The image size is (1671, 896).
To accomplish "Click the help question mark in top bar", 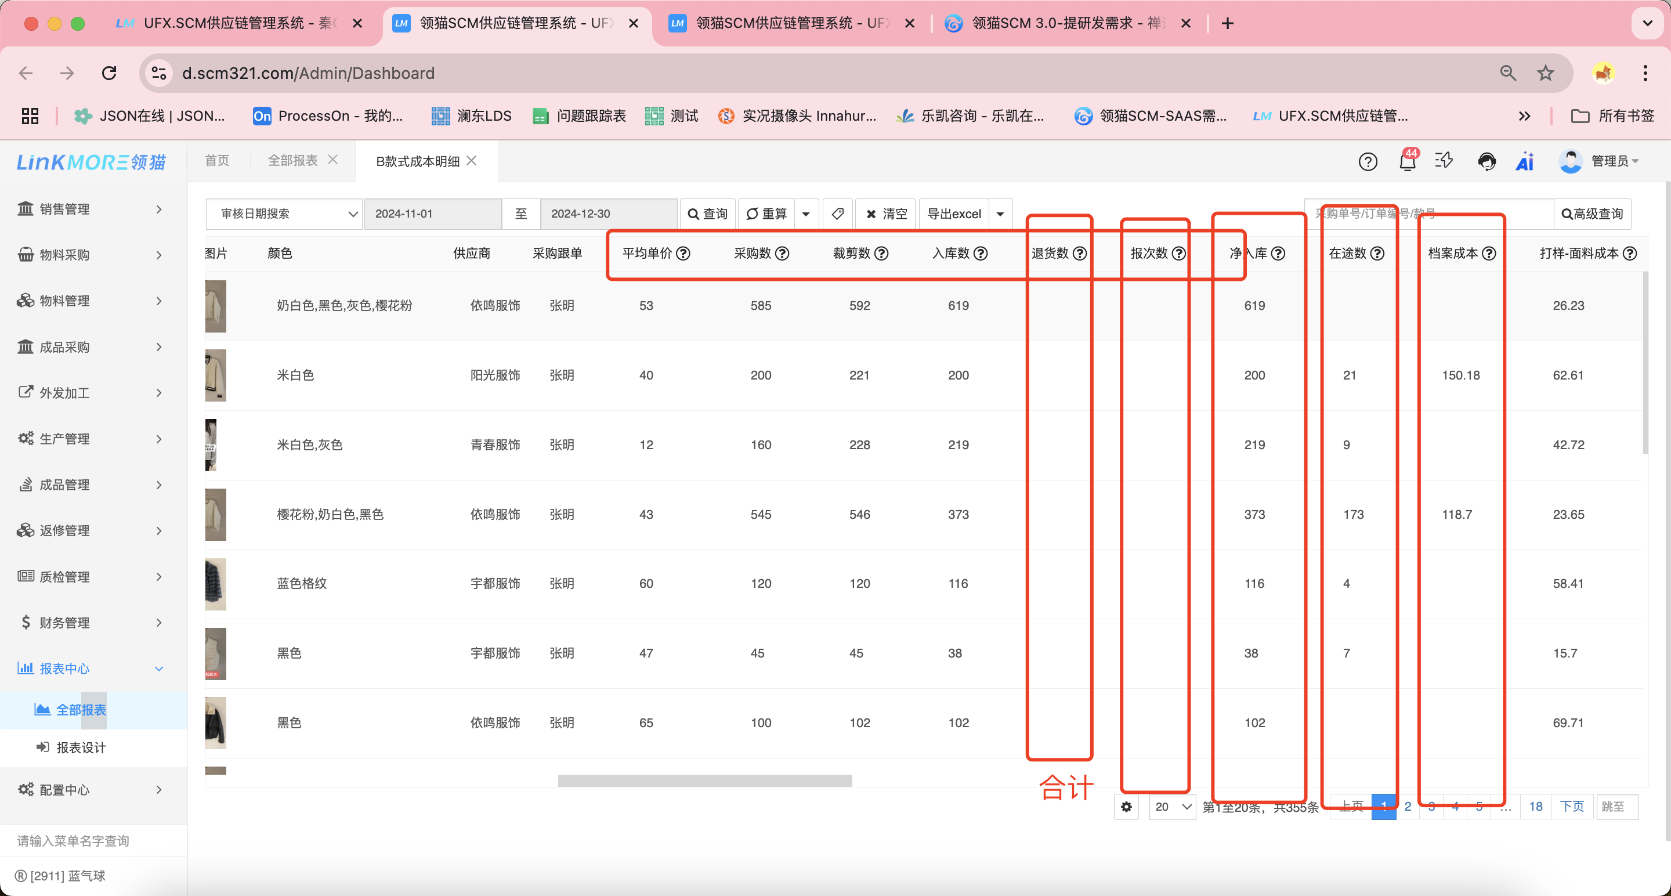I will [x=1368, y=161].
